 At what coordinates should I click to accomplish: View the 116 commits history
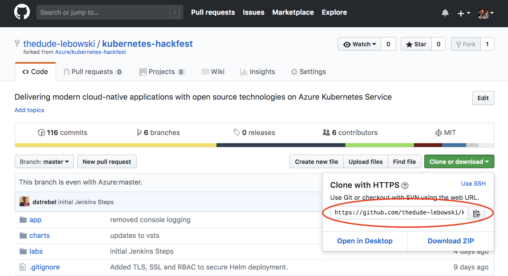[63, 133]
